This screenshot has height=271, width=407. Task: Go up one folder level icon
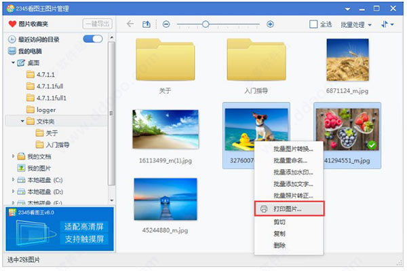pos(147,24)
